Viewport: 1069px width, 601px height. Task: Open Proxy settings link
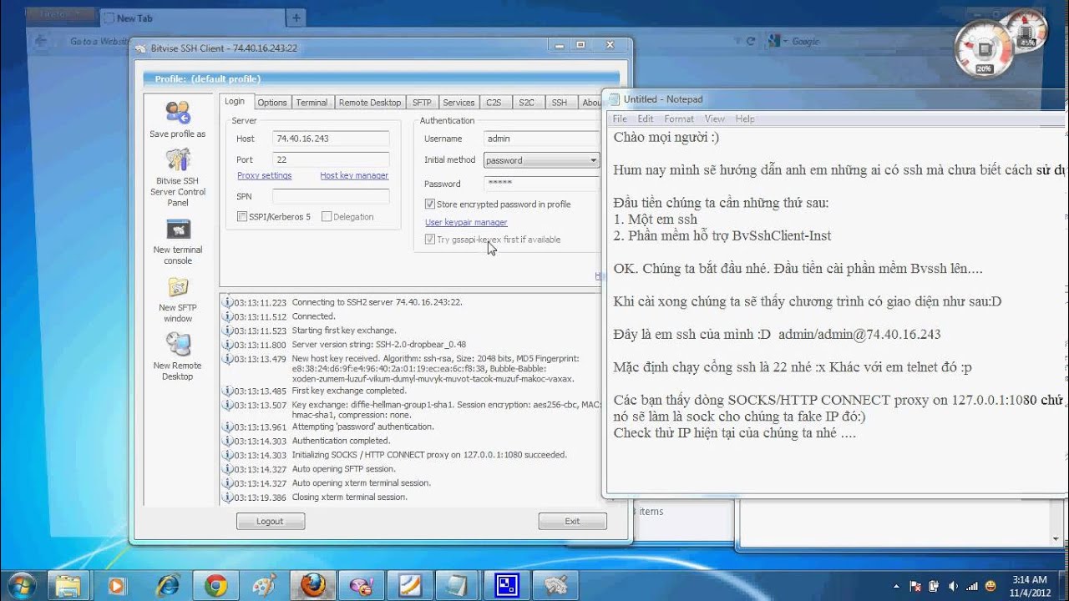265,175
